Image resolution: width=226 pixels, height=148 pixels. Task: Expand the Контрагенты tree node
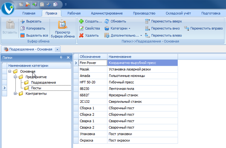point(15,93)
